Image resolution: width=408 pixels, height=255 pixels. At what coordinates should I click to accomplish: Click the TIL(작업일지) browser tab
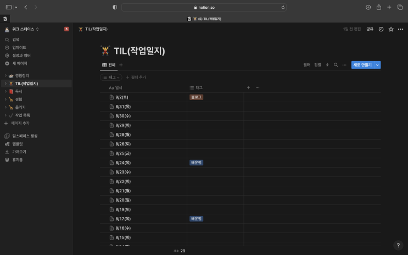(x=204, y=19)
